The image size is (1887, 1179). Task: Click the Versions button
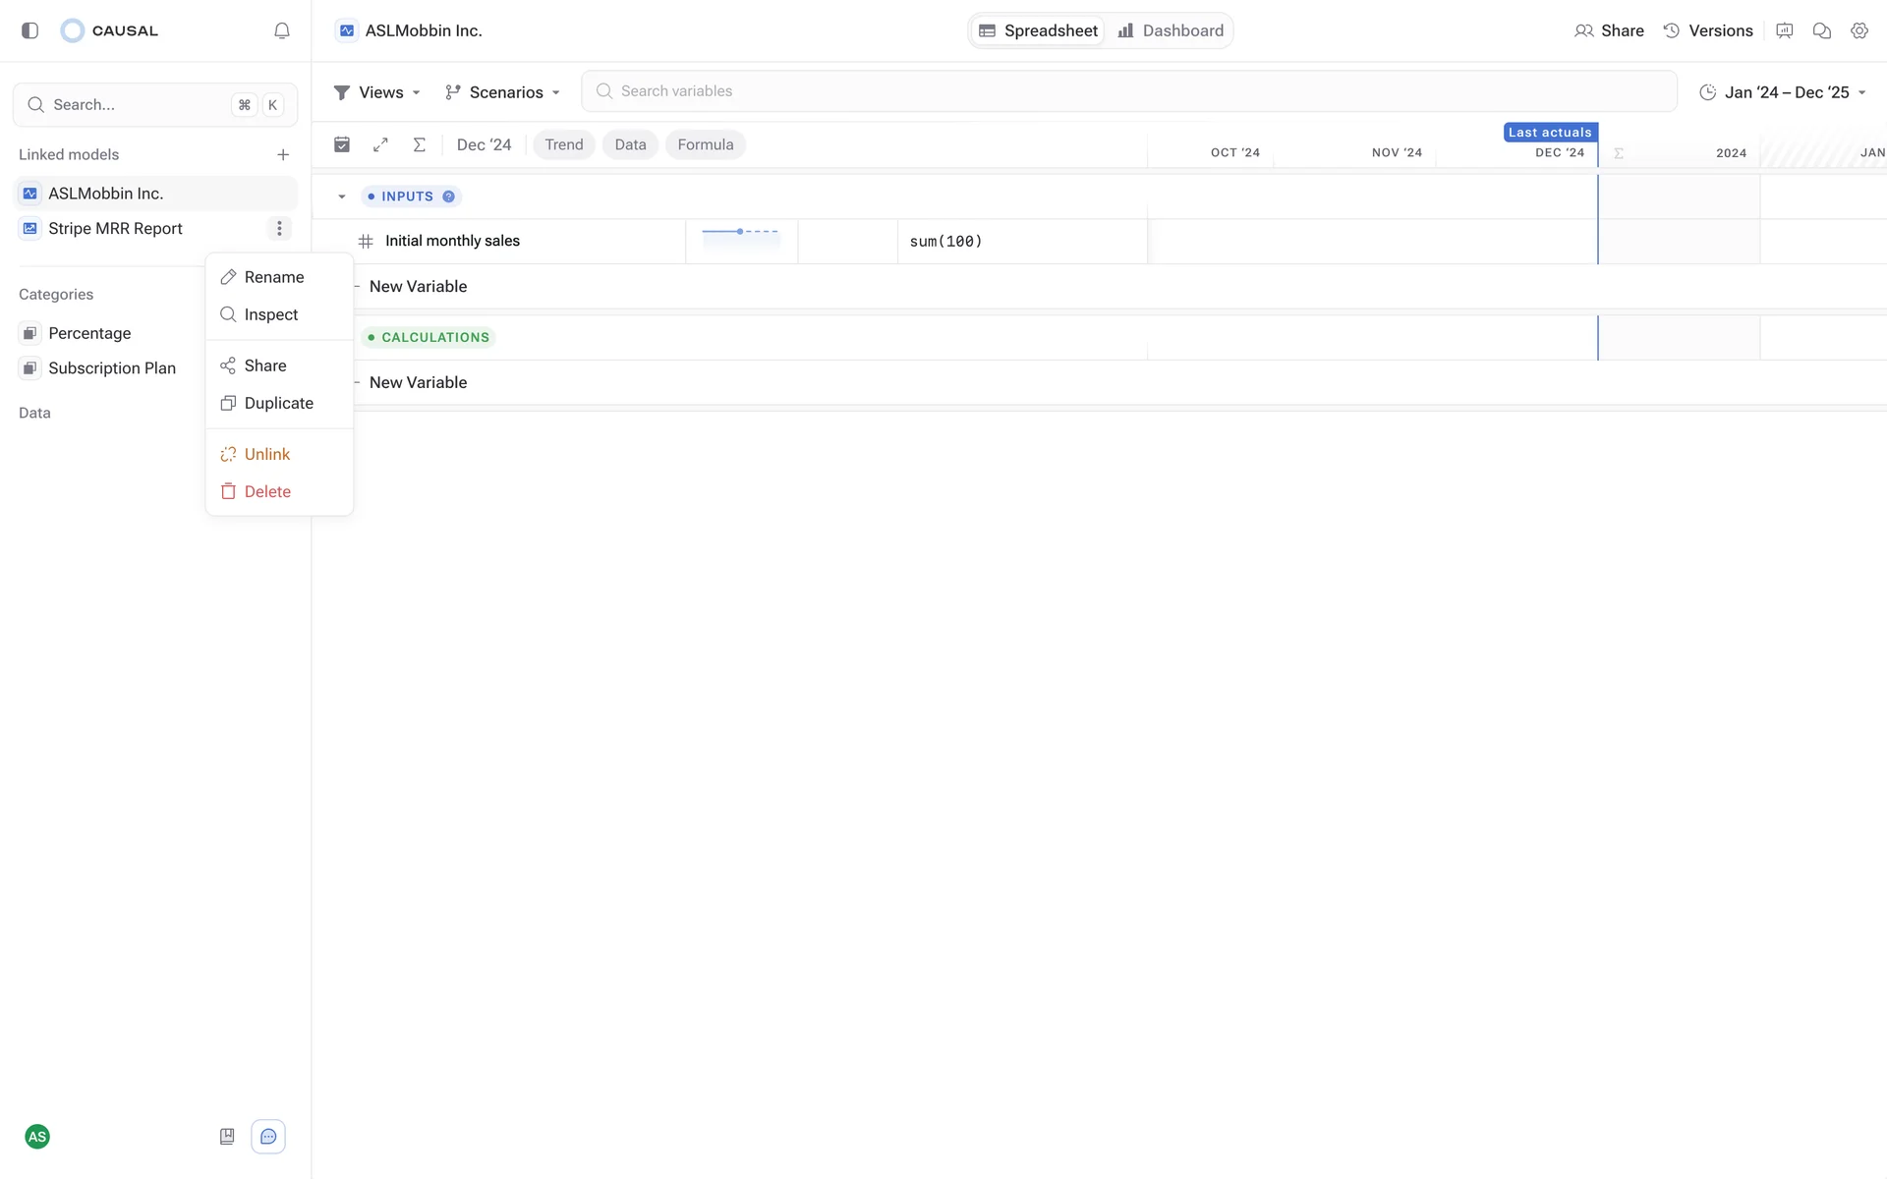(x=1708, y=30)
